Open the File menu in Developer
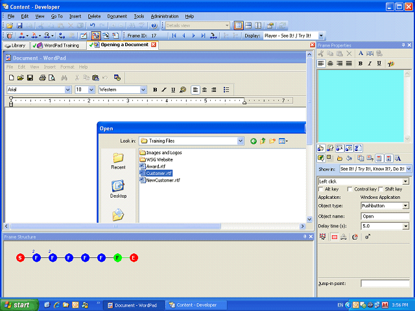The image size is (415, 311). (x=11, y=16)
